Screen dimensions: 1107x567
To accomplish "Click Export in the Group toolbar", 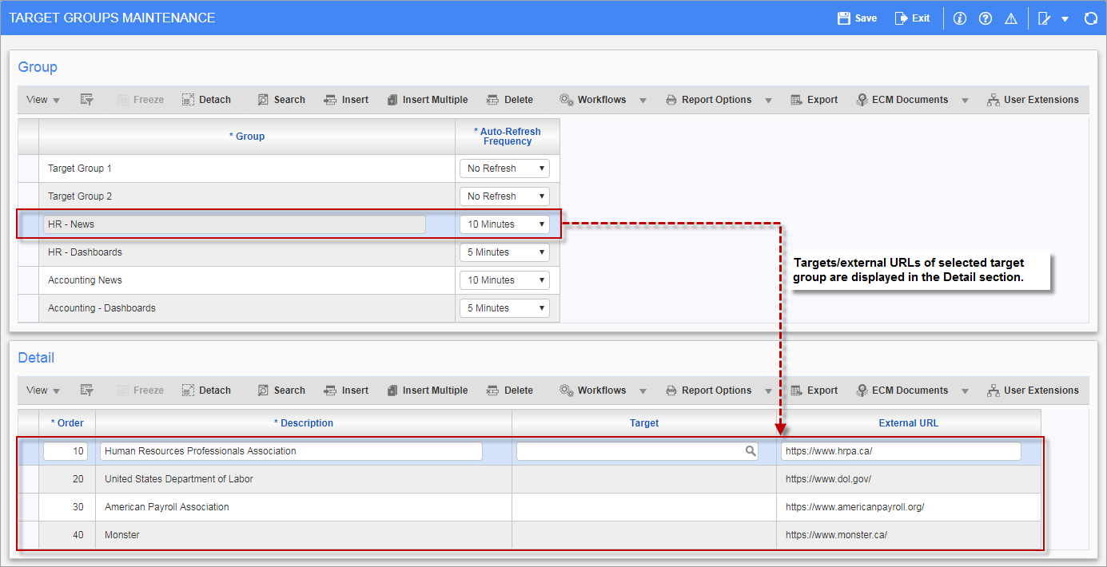I will [814, 100].
